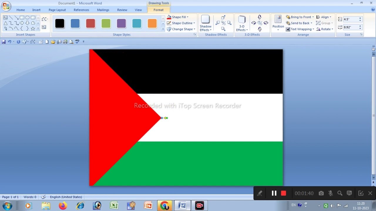Viewport: 376px width, 211px height.
Task: Select the Right Arrow shape
Action: point(22,23)
